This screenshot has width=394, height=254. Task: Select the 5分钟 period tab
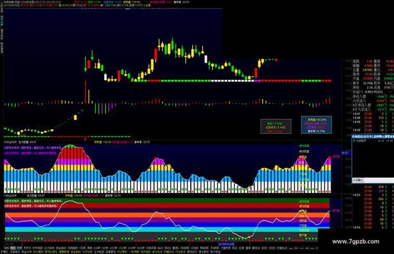tap(105, 248)
